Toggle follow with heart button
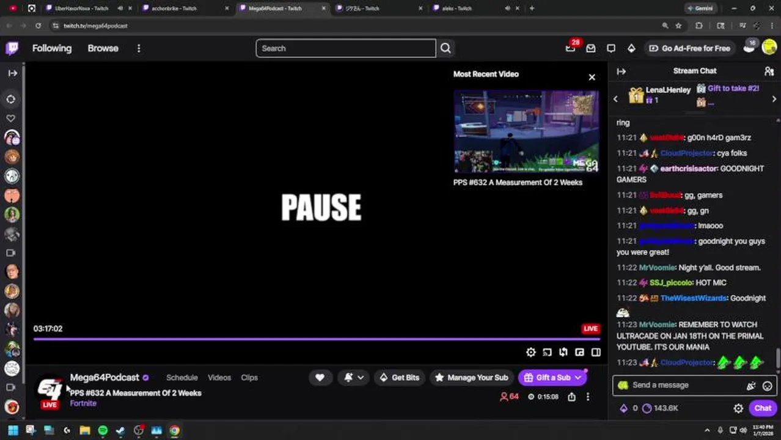The height and width of the screenshot is (440, 781). 320,378
